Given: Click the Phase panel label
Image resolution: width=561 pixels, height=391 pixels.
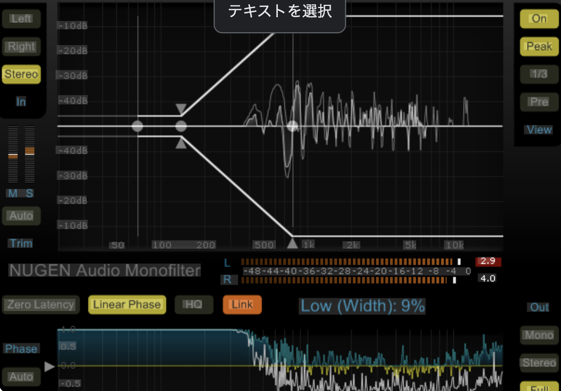Looking at the screenshot, I should (x=21, y=349).
